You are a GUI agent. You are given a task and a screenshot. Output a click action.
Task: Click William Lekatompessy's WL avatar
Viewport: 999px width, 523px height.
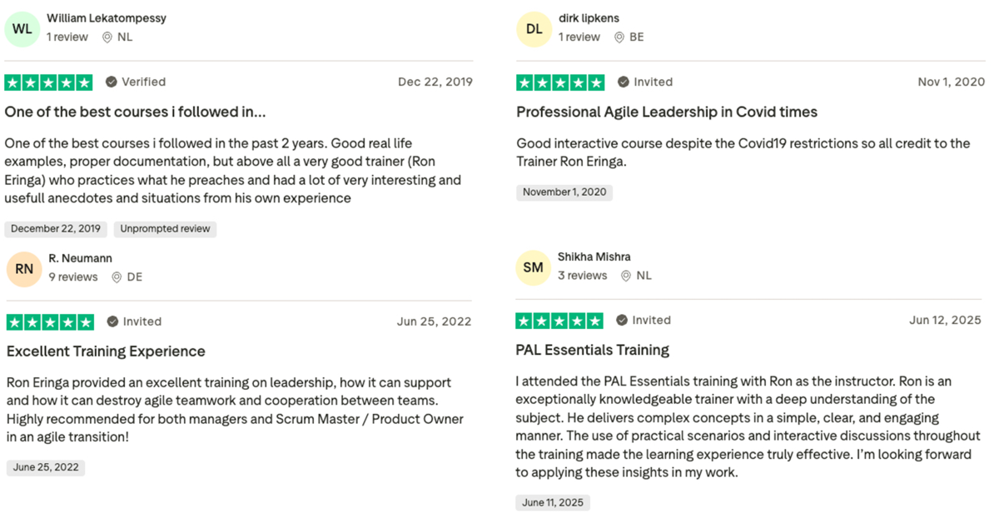(22, 29)
